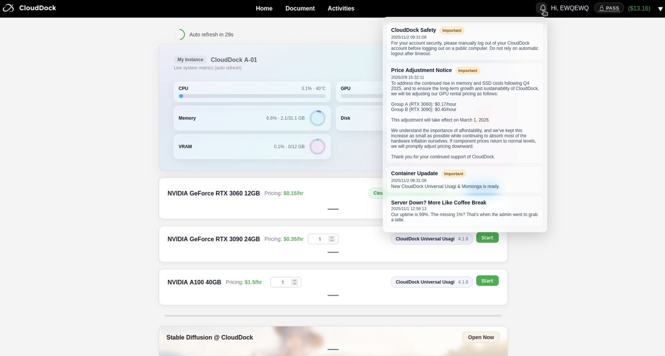Open image selector for A100 40GB row
Viewport: 665px width, 356px height.
click(431, 282)
